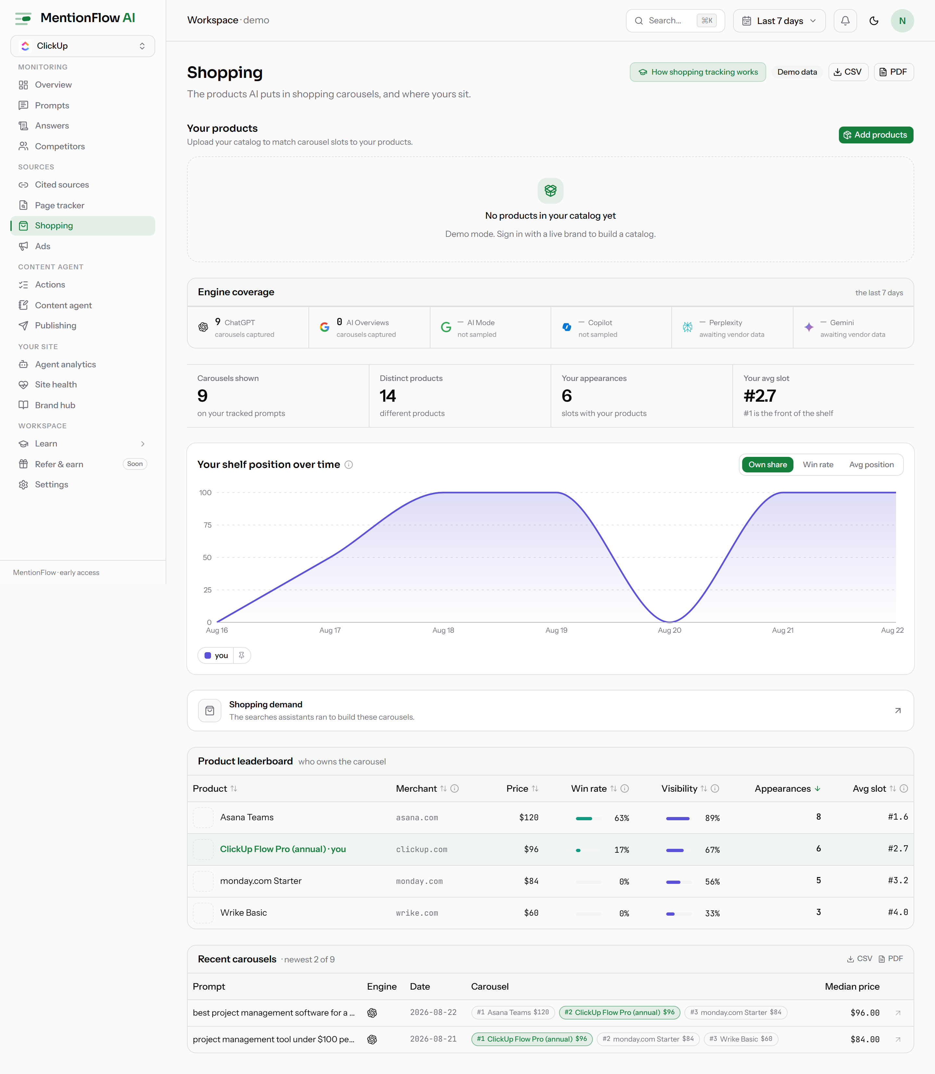Open the notifications bell
The height and width of the screenshot is (1074, 935).
click(x=845, y=21)
